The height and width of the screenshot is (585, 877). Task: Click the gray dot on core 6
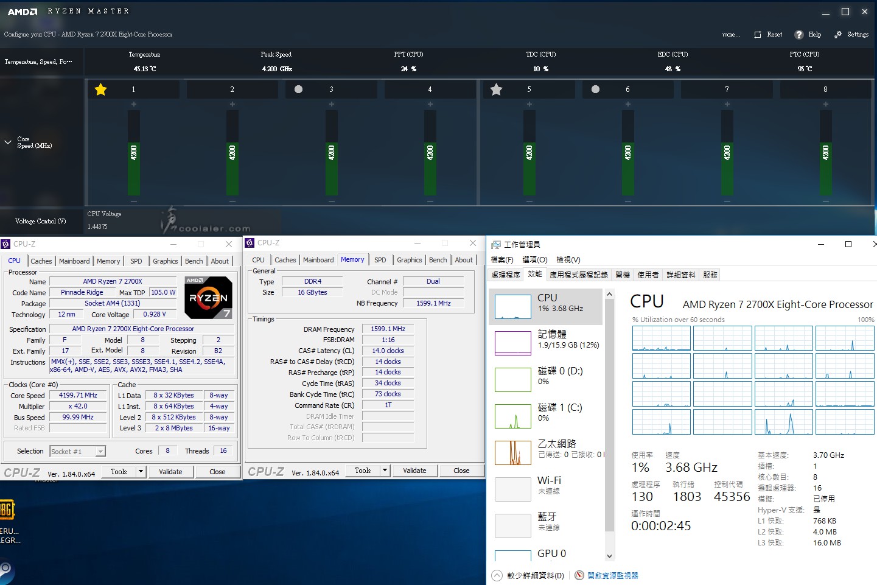pyautogui.click(x=595, y=89)
